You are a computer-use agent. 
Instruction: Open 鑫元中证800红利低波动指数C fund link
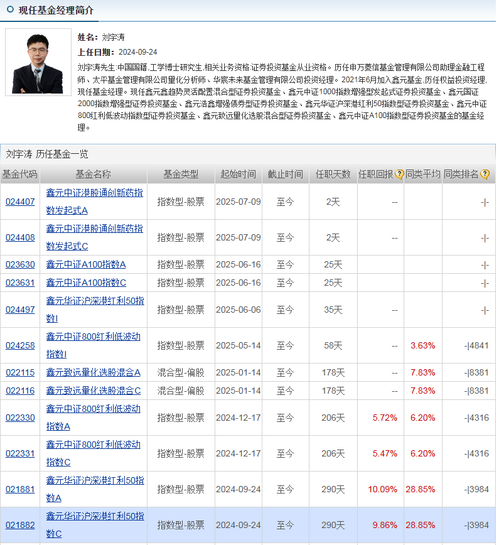coord(93,453)
